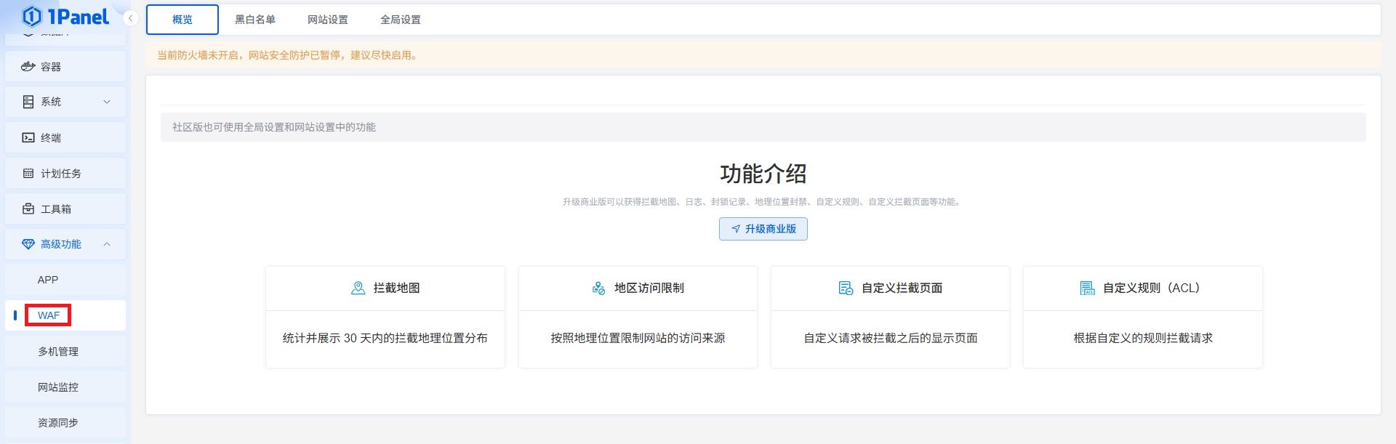Viewport: 1396px width, 444px height.
Task: Click the 地区访问限制 card icon
Action: [x=598, y=288]
